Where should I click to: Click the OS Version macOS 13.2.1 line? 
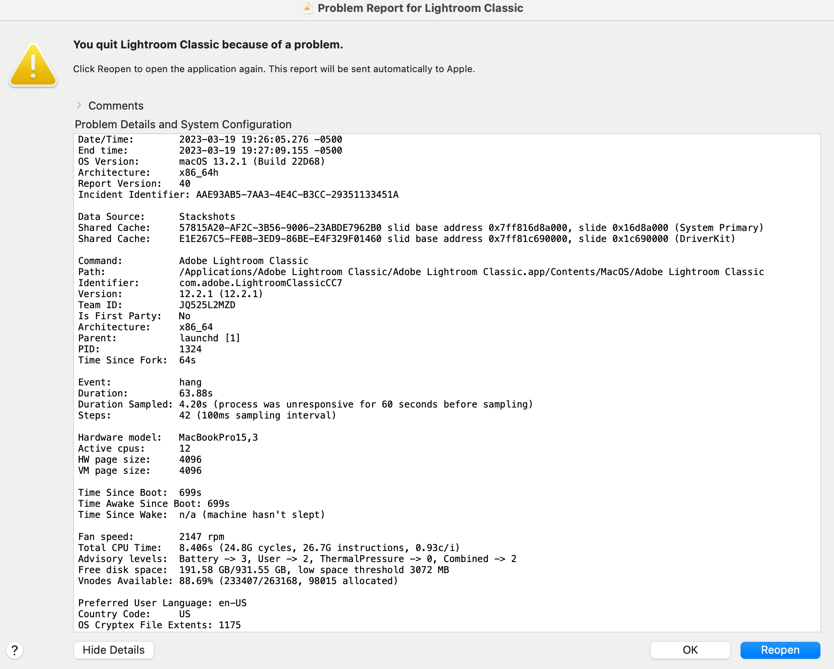point(201,161)
